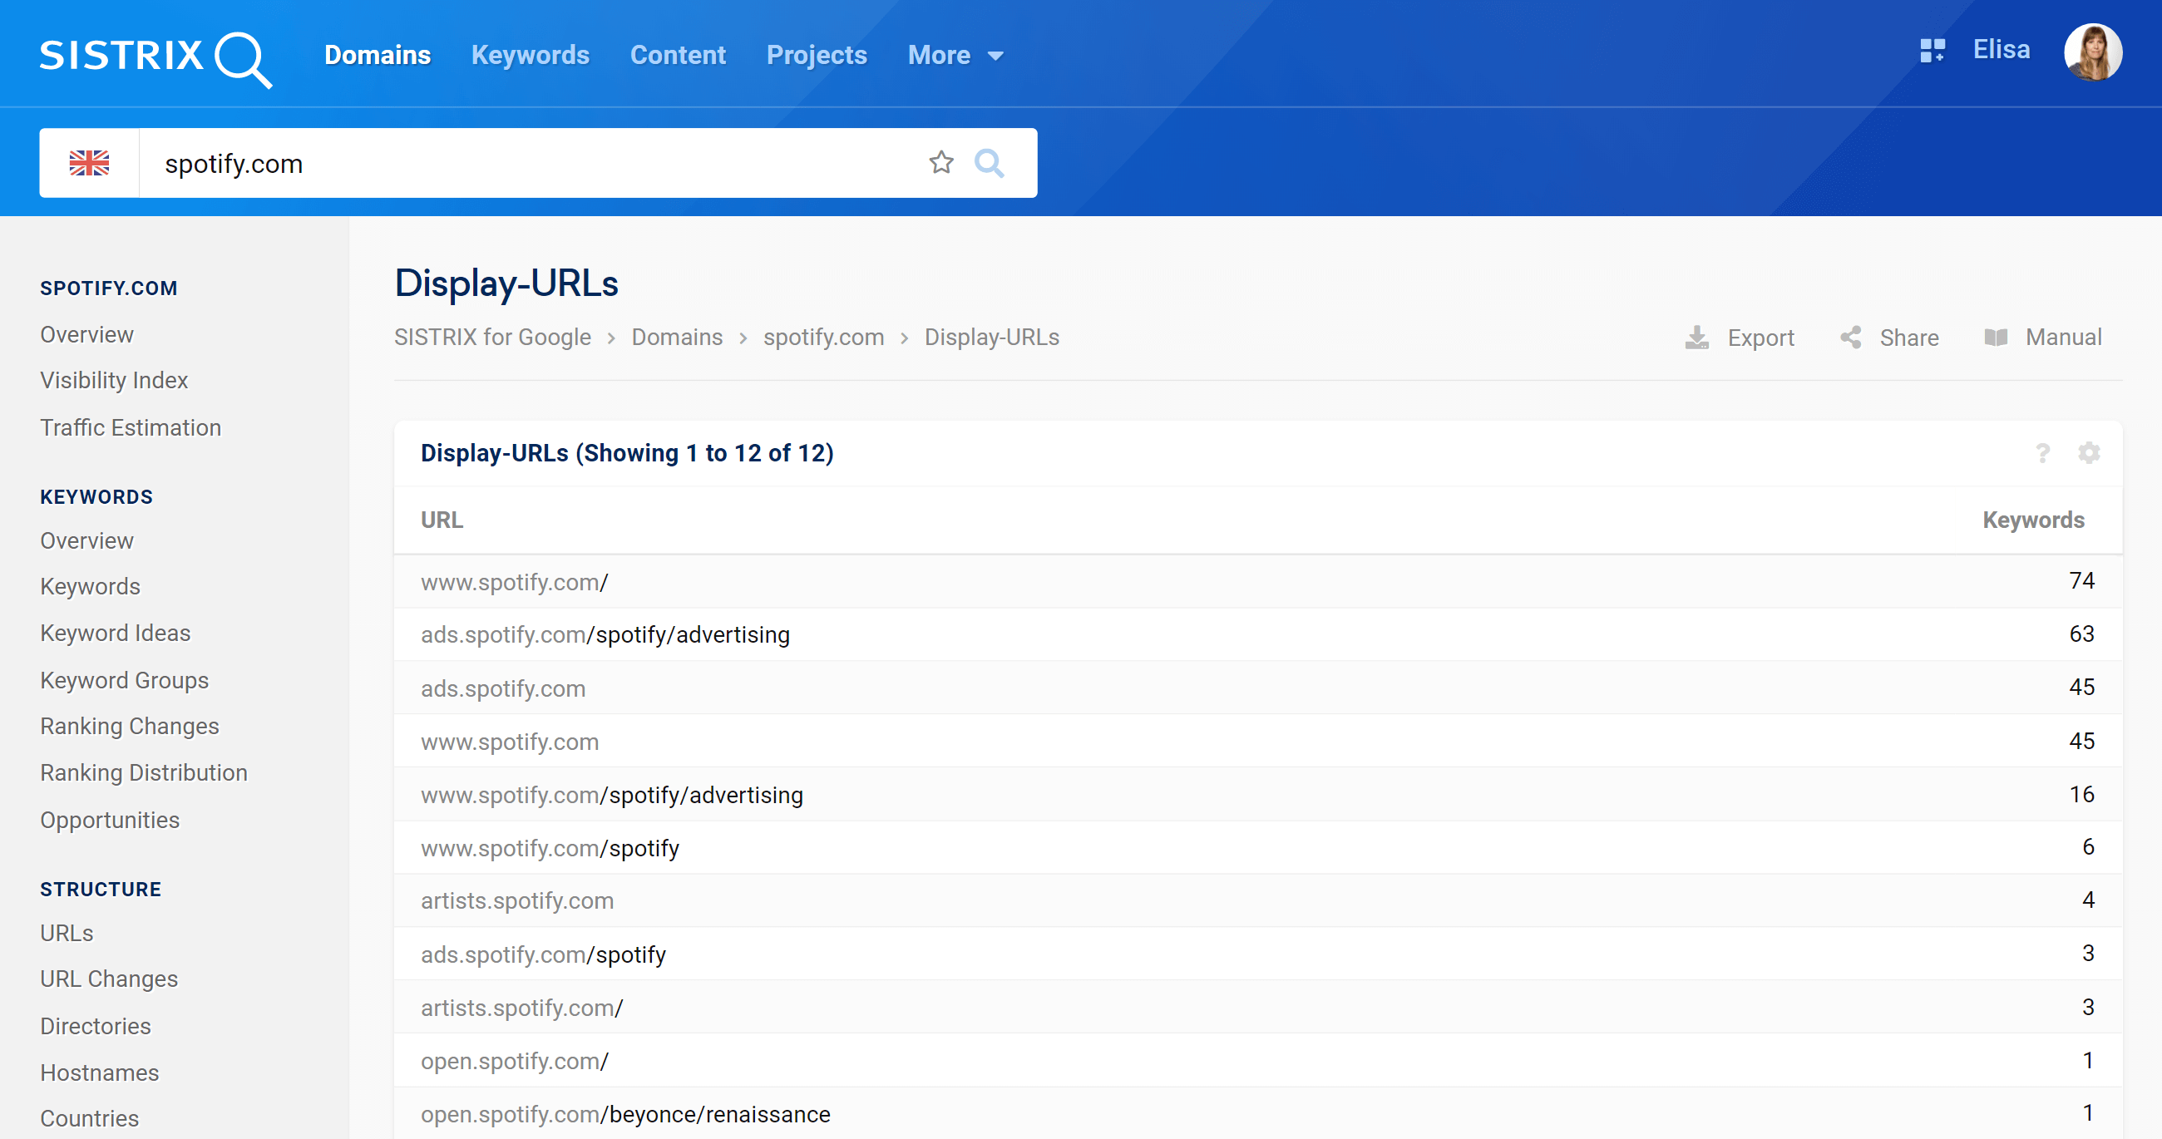Click keyword count 63
The height and width of the screenshot is (1139, 2162).
2081,634
